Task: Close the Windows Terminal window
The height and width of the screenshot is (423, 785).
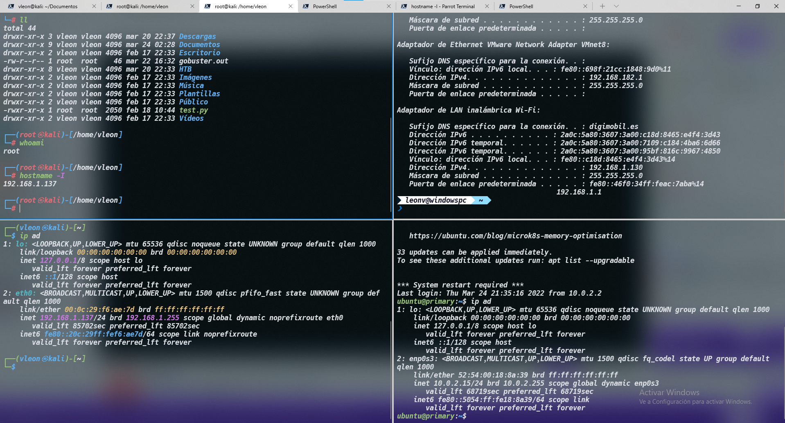Action: (x=776, y=6)
